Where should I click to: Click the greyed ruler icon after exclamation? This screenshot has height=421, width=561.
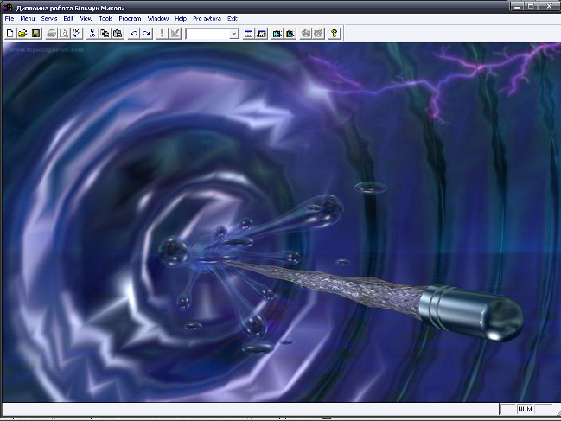coord(175,34)
